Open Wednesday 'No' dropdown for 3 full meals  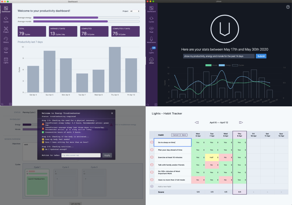coord(226,180)
